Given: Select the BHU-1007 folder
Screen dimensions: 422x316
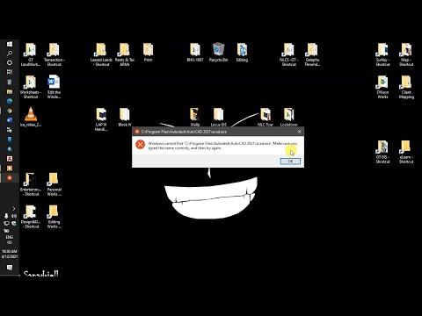Looking at the screenshot, I should 195,53.
